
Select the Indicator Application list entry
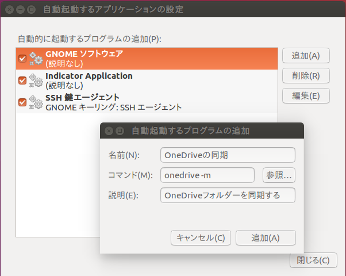pyautogui.click(x=147, y=80)
